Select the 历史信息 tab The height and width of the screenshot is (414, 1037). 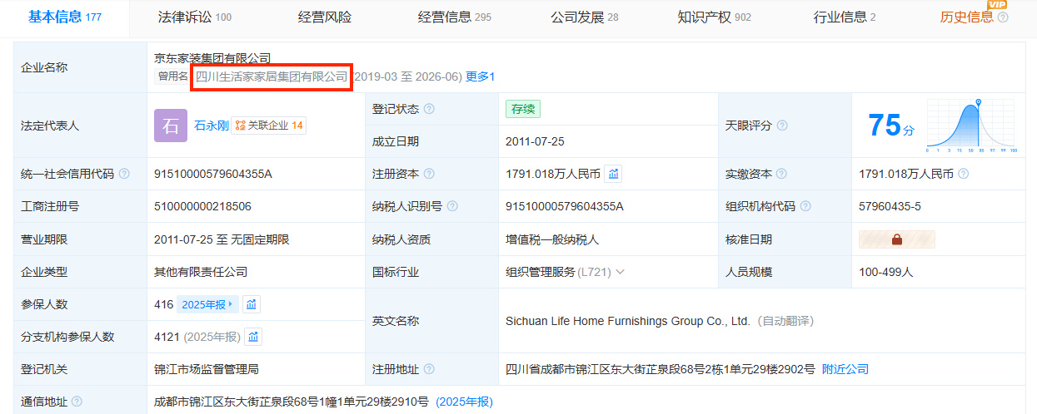[x=966, y=17]
